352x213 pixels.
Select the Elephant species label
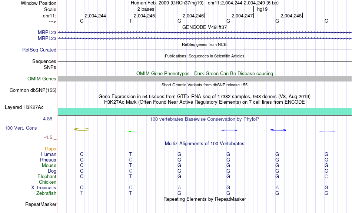coord(47,177)
